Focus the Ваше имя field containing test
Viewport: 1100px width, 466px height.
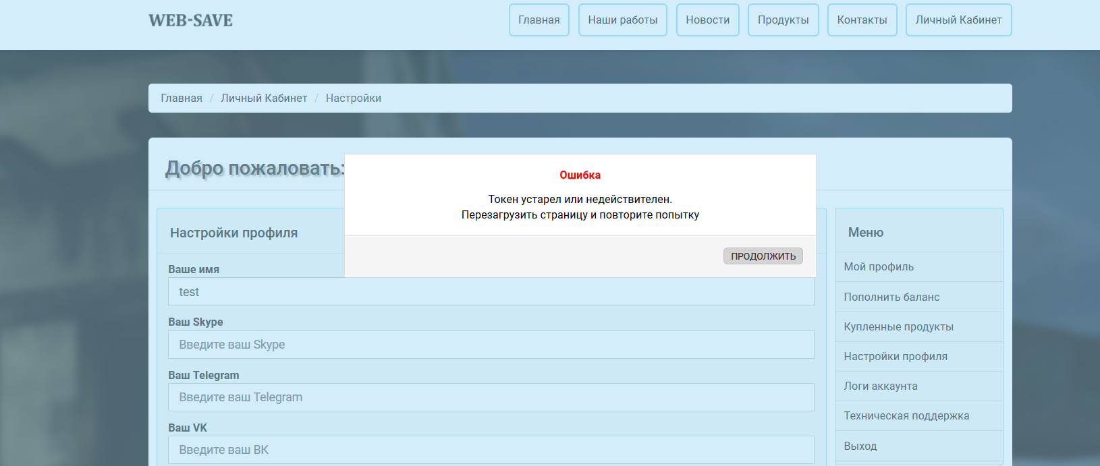pos(491,292)
